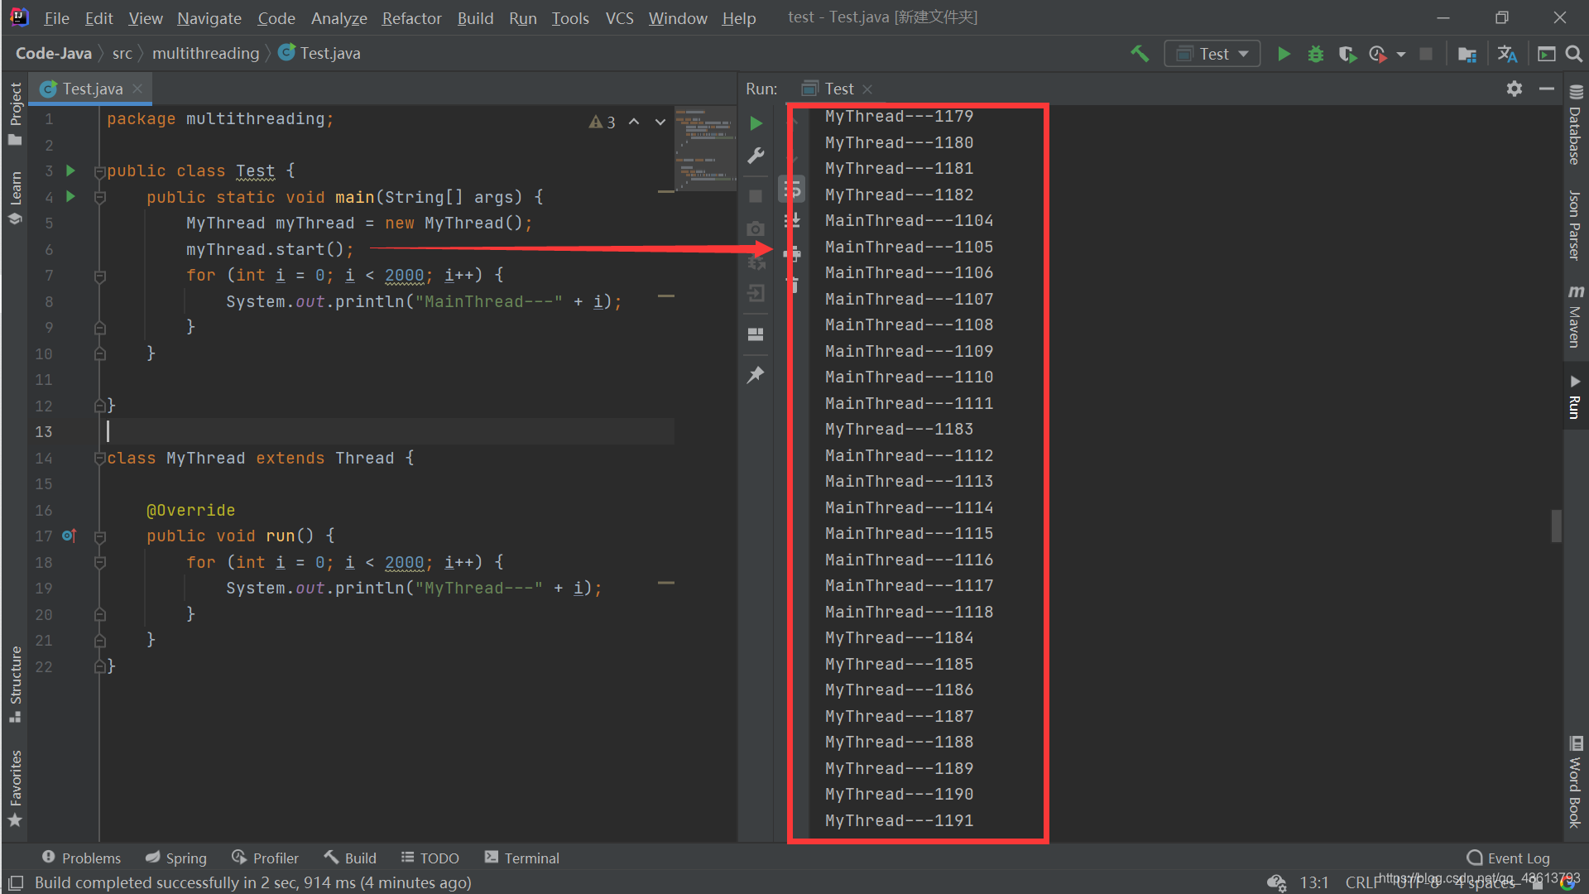This screenshot has height=894, width=1589.
Task: Toggle Favorites tool window stripe button
Action: 15,789
